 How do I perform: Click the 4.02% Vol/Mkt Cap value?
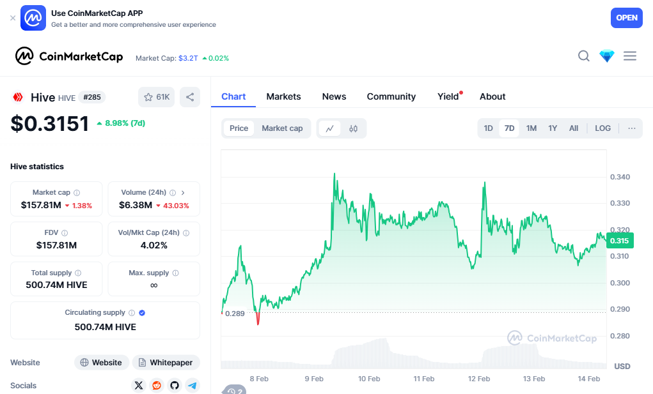tap(153, 245)
